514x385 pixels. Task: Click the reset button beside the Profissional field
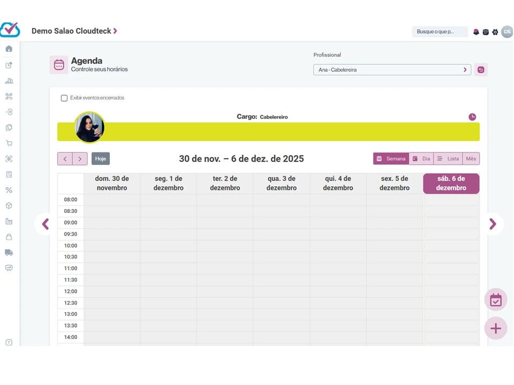tap(481, 70)
